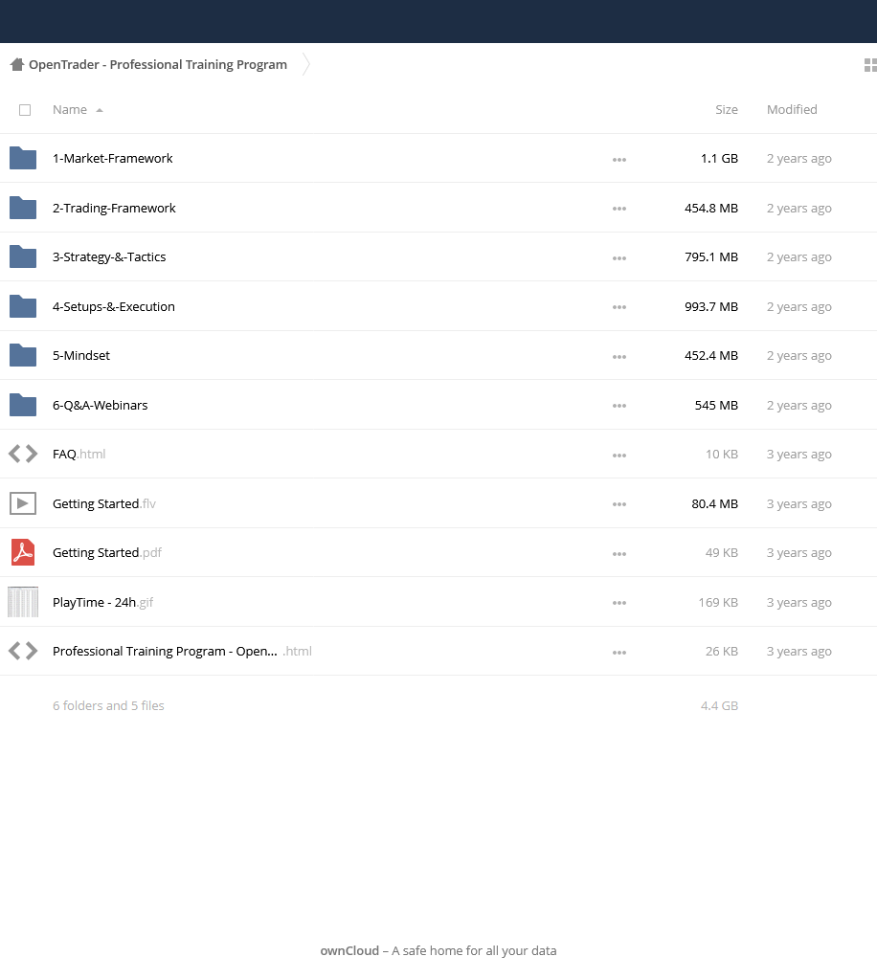Viewport: 877px width, 979px height.
Task: Open more actions for 3-Strategy-&-Tactics
Action: coord(619,257)
